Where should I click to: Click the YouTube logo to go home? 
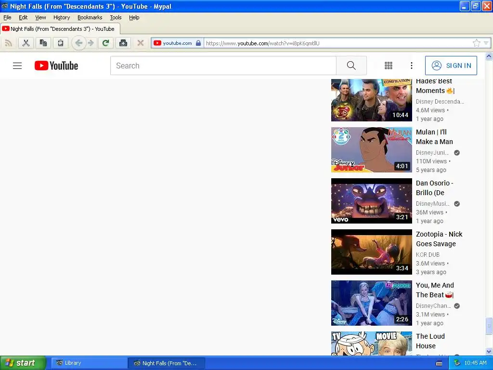(56, 66)
